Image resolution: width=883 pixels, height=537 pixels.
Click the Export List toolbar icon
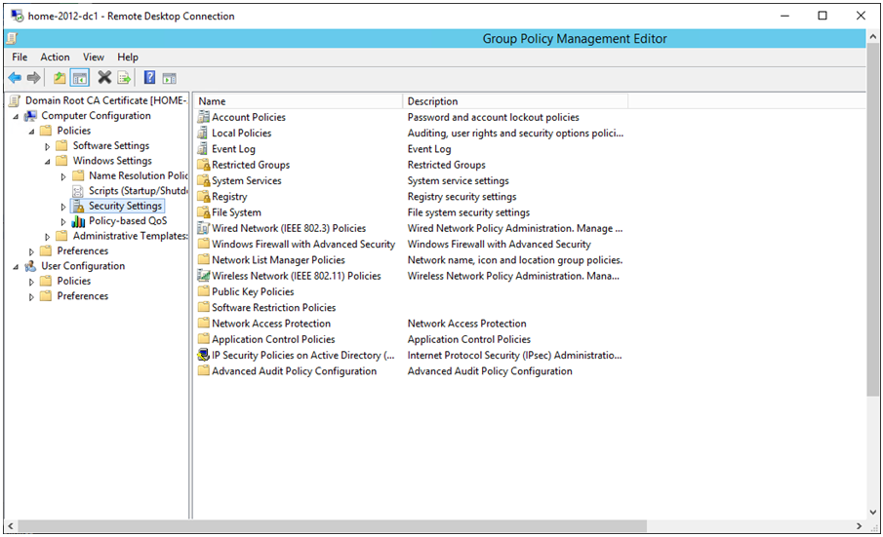pyautogui.click(x=124, y=78)
